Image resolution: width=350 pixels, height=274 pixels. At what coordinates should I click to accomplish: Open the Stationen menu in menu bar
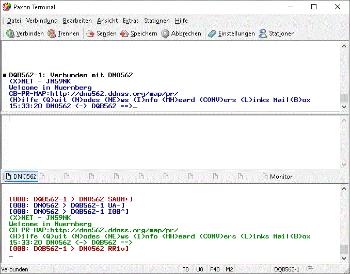(x=157, y=21)
